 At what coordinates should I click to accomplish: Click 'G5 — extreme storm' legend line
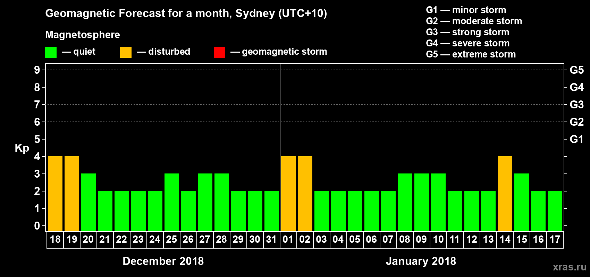[471, 54]
